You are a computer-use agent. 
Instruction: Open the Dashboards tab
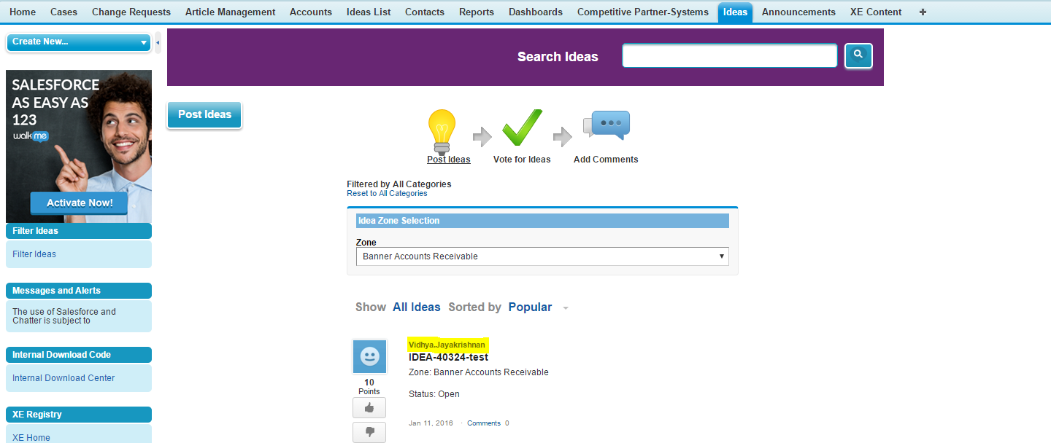click(x=535, y=12)
